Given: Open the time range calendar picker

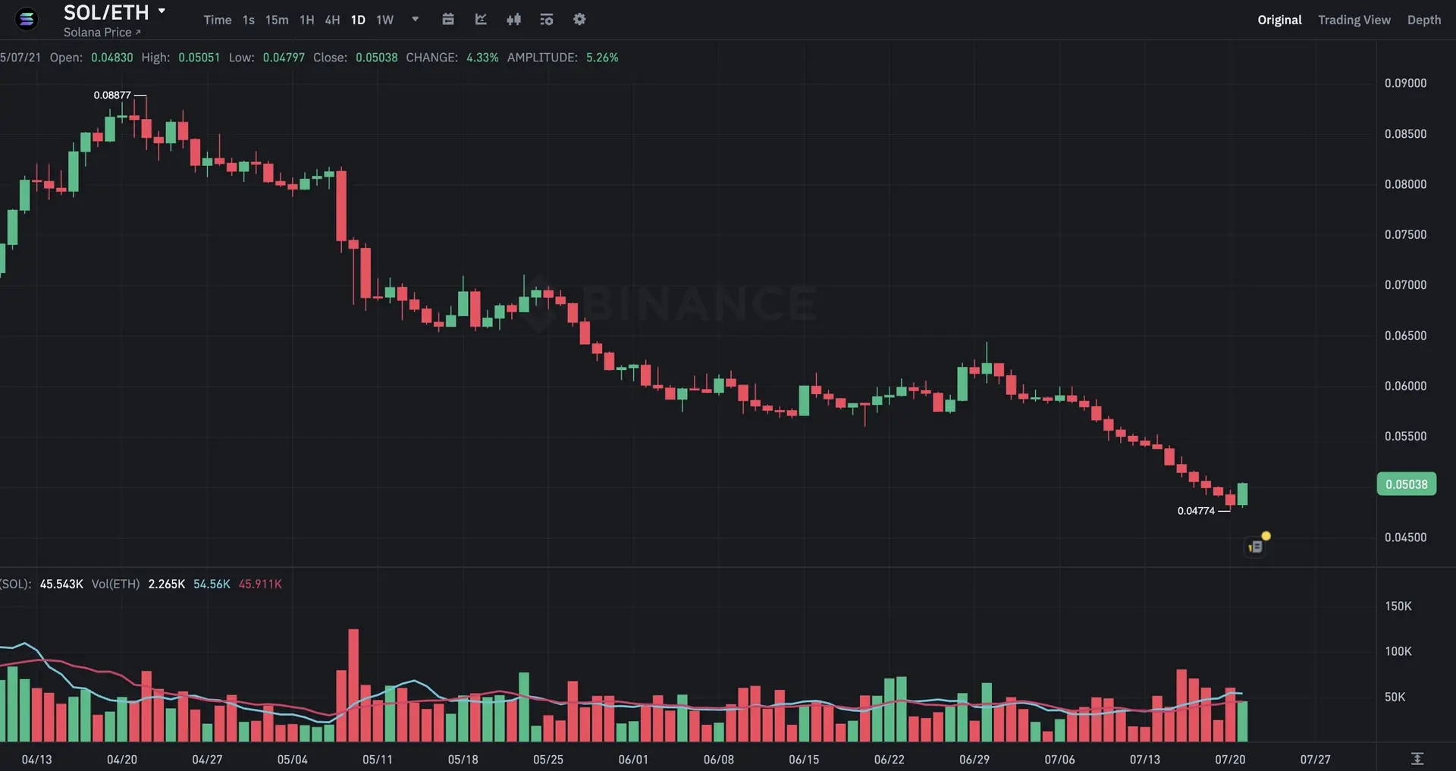Looking at the screenshot, I should [448, 20].
